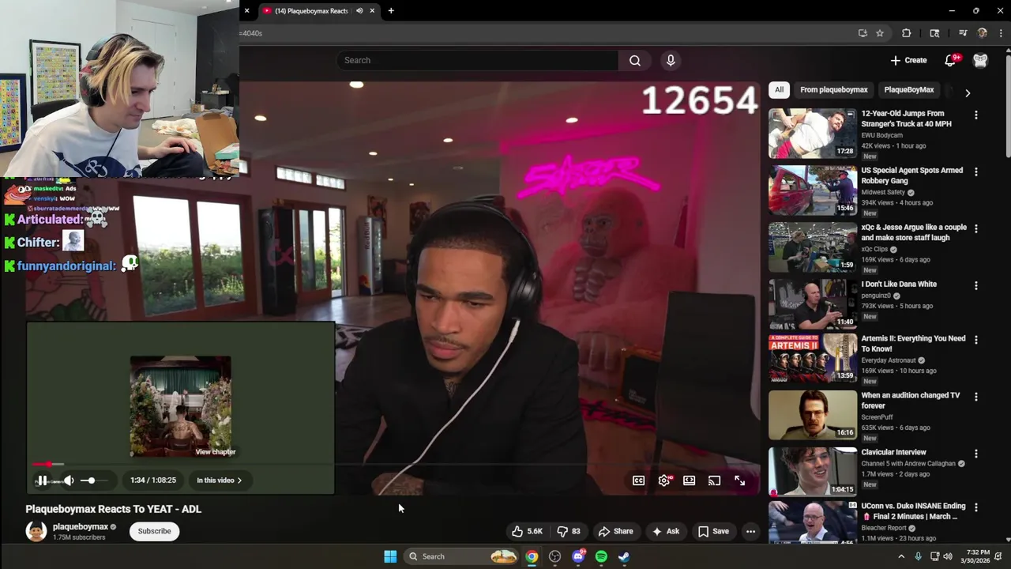Switch to theater mode
The height and width of the screenshot is (569, 1011).
[x=690, y=480]
